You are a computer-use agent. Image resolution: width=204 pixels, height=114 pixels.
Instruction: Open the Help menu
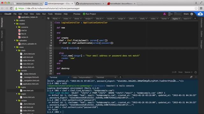66,14
